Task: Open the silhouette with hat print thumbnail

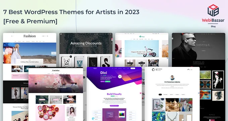Action: [x=106, y=62]
